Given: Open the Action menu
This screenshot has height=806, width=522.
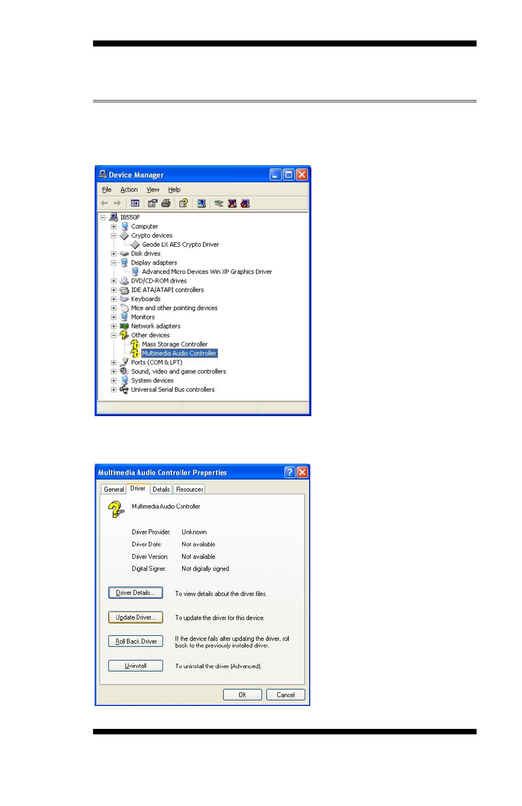Looking at the screenshot, I should click(x=129, y=190).
